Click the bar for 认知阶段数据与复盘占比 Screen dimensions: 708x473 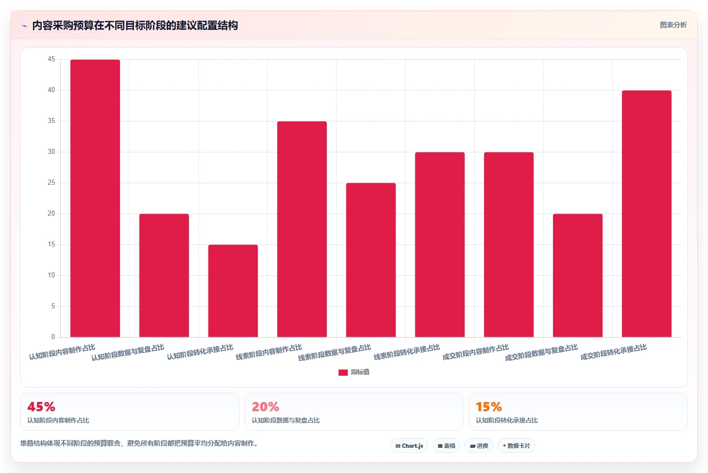(x=164, y=275)
